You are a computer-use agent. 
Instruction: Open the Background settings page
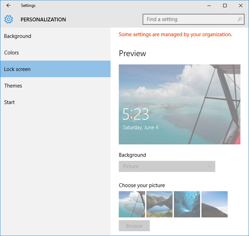(18, 36)
